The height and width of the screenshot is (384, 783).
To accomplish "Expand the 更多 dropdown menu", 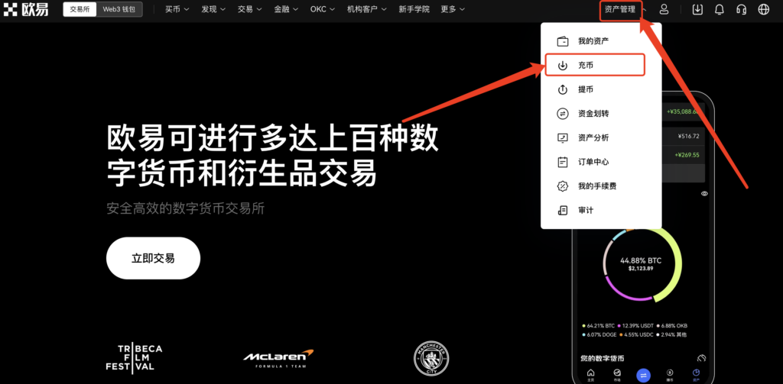I will [453, 9].
